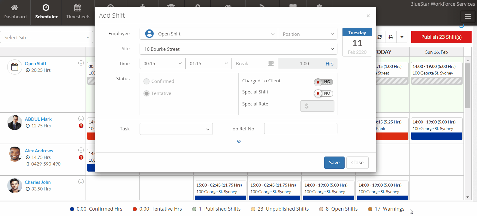Click the Special Rate dollar field
477x216 pixels.
[x=317, y=106]
